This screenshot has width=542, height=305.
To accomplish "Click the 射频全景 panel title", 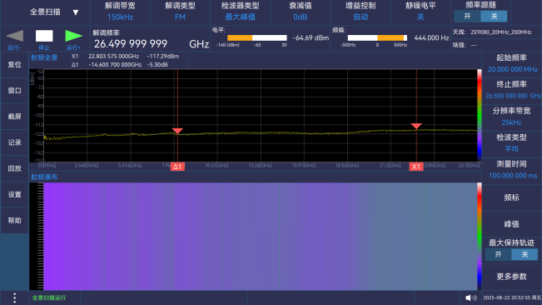I will pos(44,57).
